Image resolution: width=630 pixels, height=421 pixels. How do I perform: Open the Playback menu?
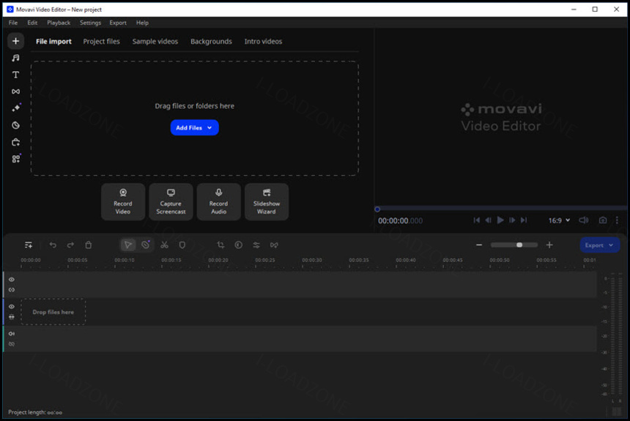point(59,23)
